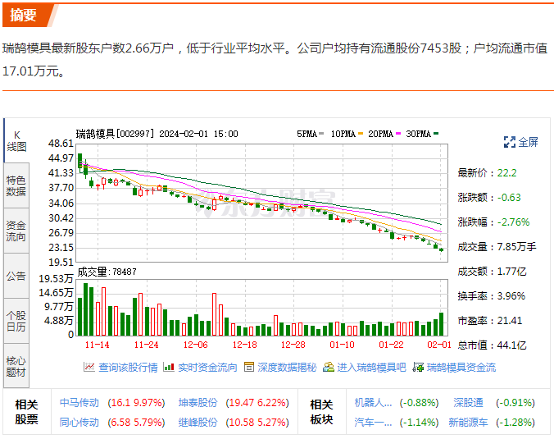Click the 涨跌额 value -0.63
554x439 pixels.
[x=509, y=198]
